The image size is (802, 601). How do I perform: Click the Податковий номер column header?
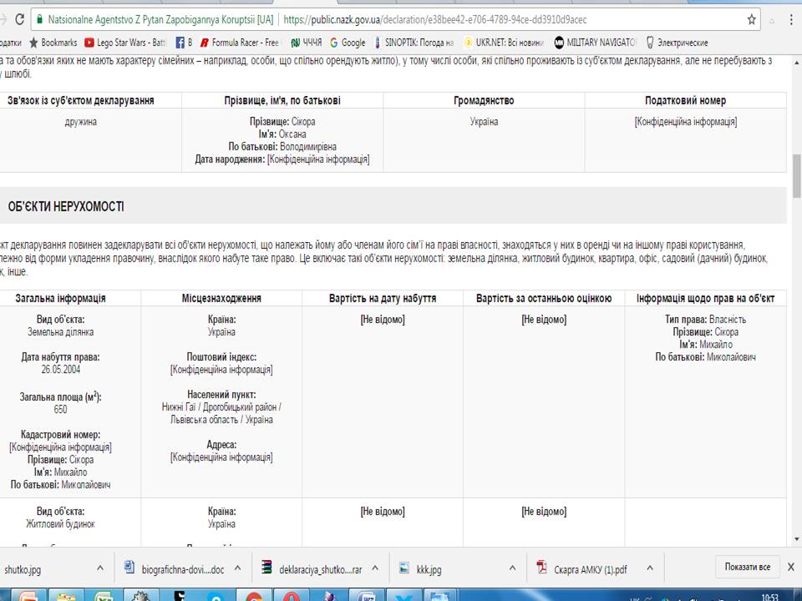pyautogui.click(x=685, y=101)
